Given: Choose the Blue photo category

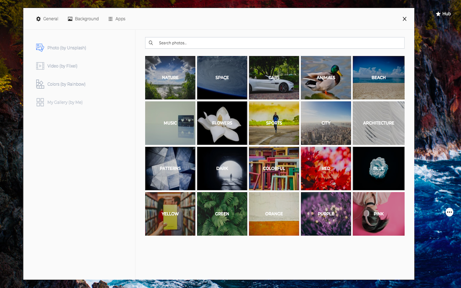Looking at the screenshot, I should tap(379, 168).
